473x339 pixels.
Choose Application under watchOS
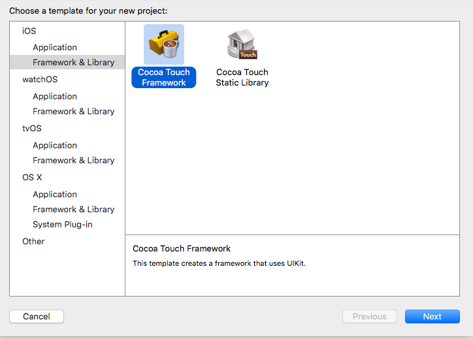(x=55, y=96)
